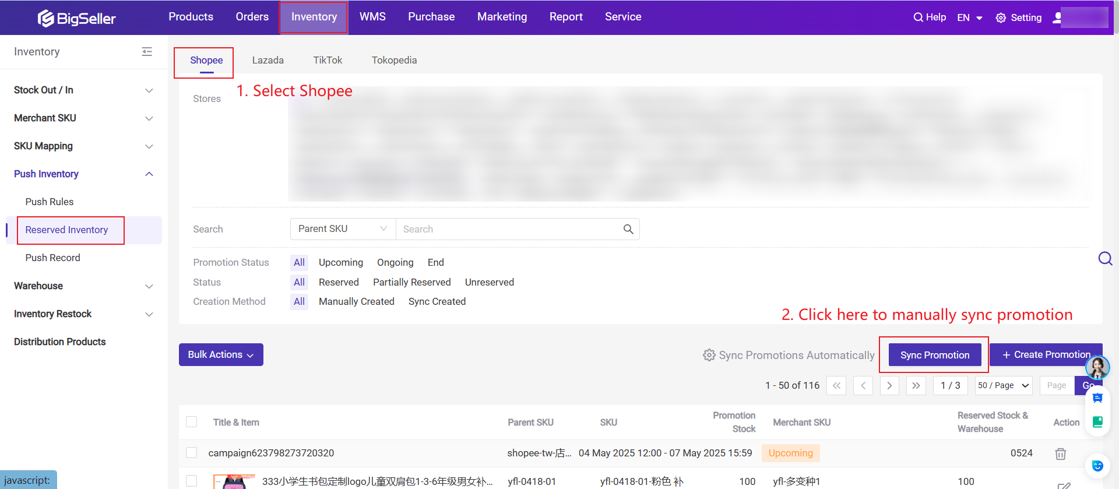Image resolution: width=1119 pixels, height=489 pixels.
Task: Open Distribution Products in the sidebar
Action: point(60,342)
